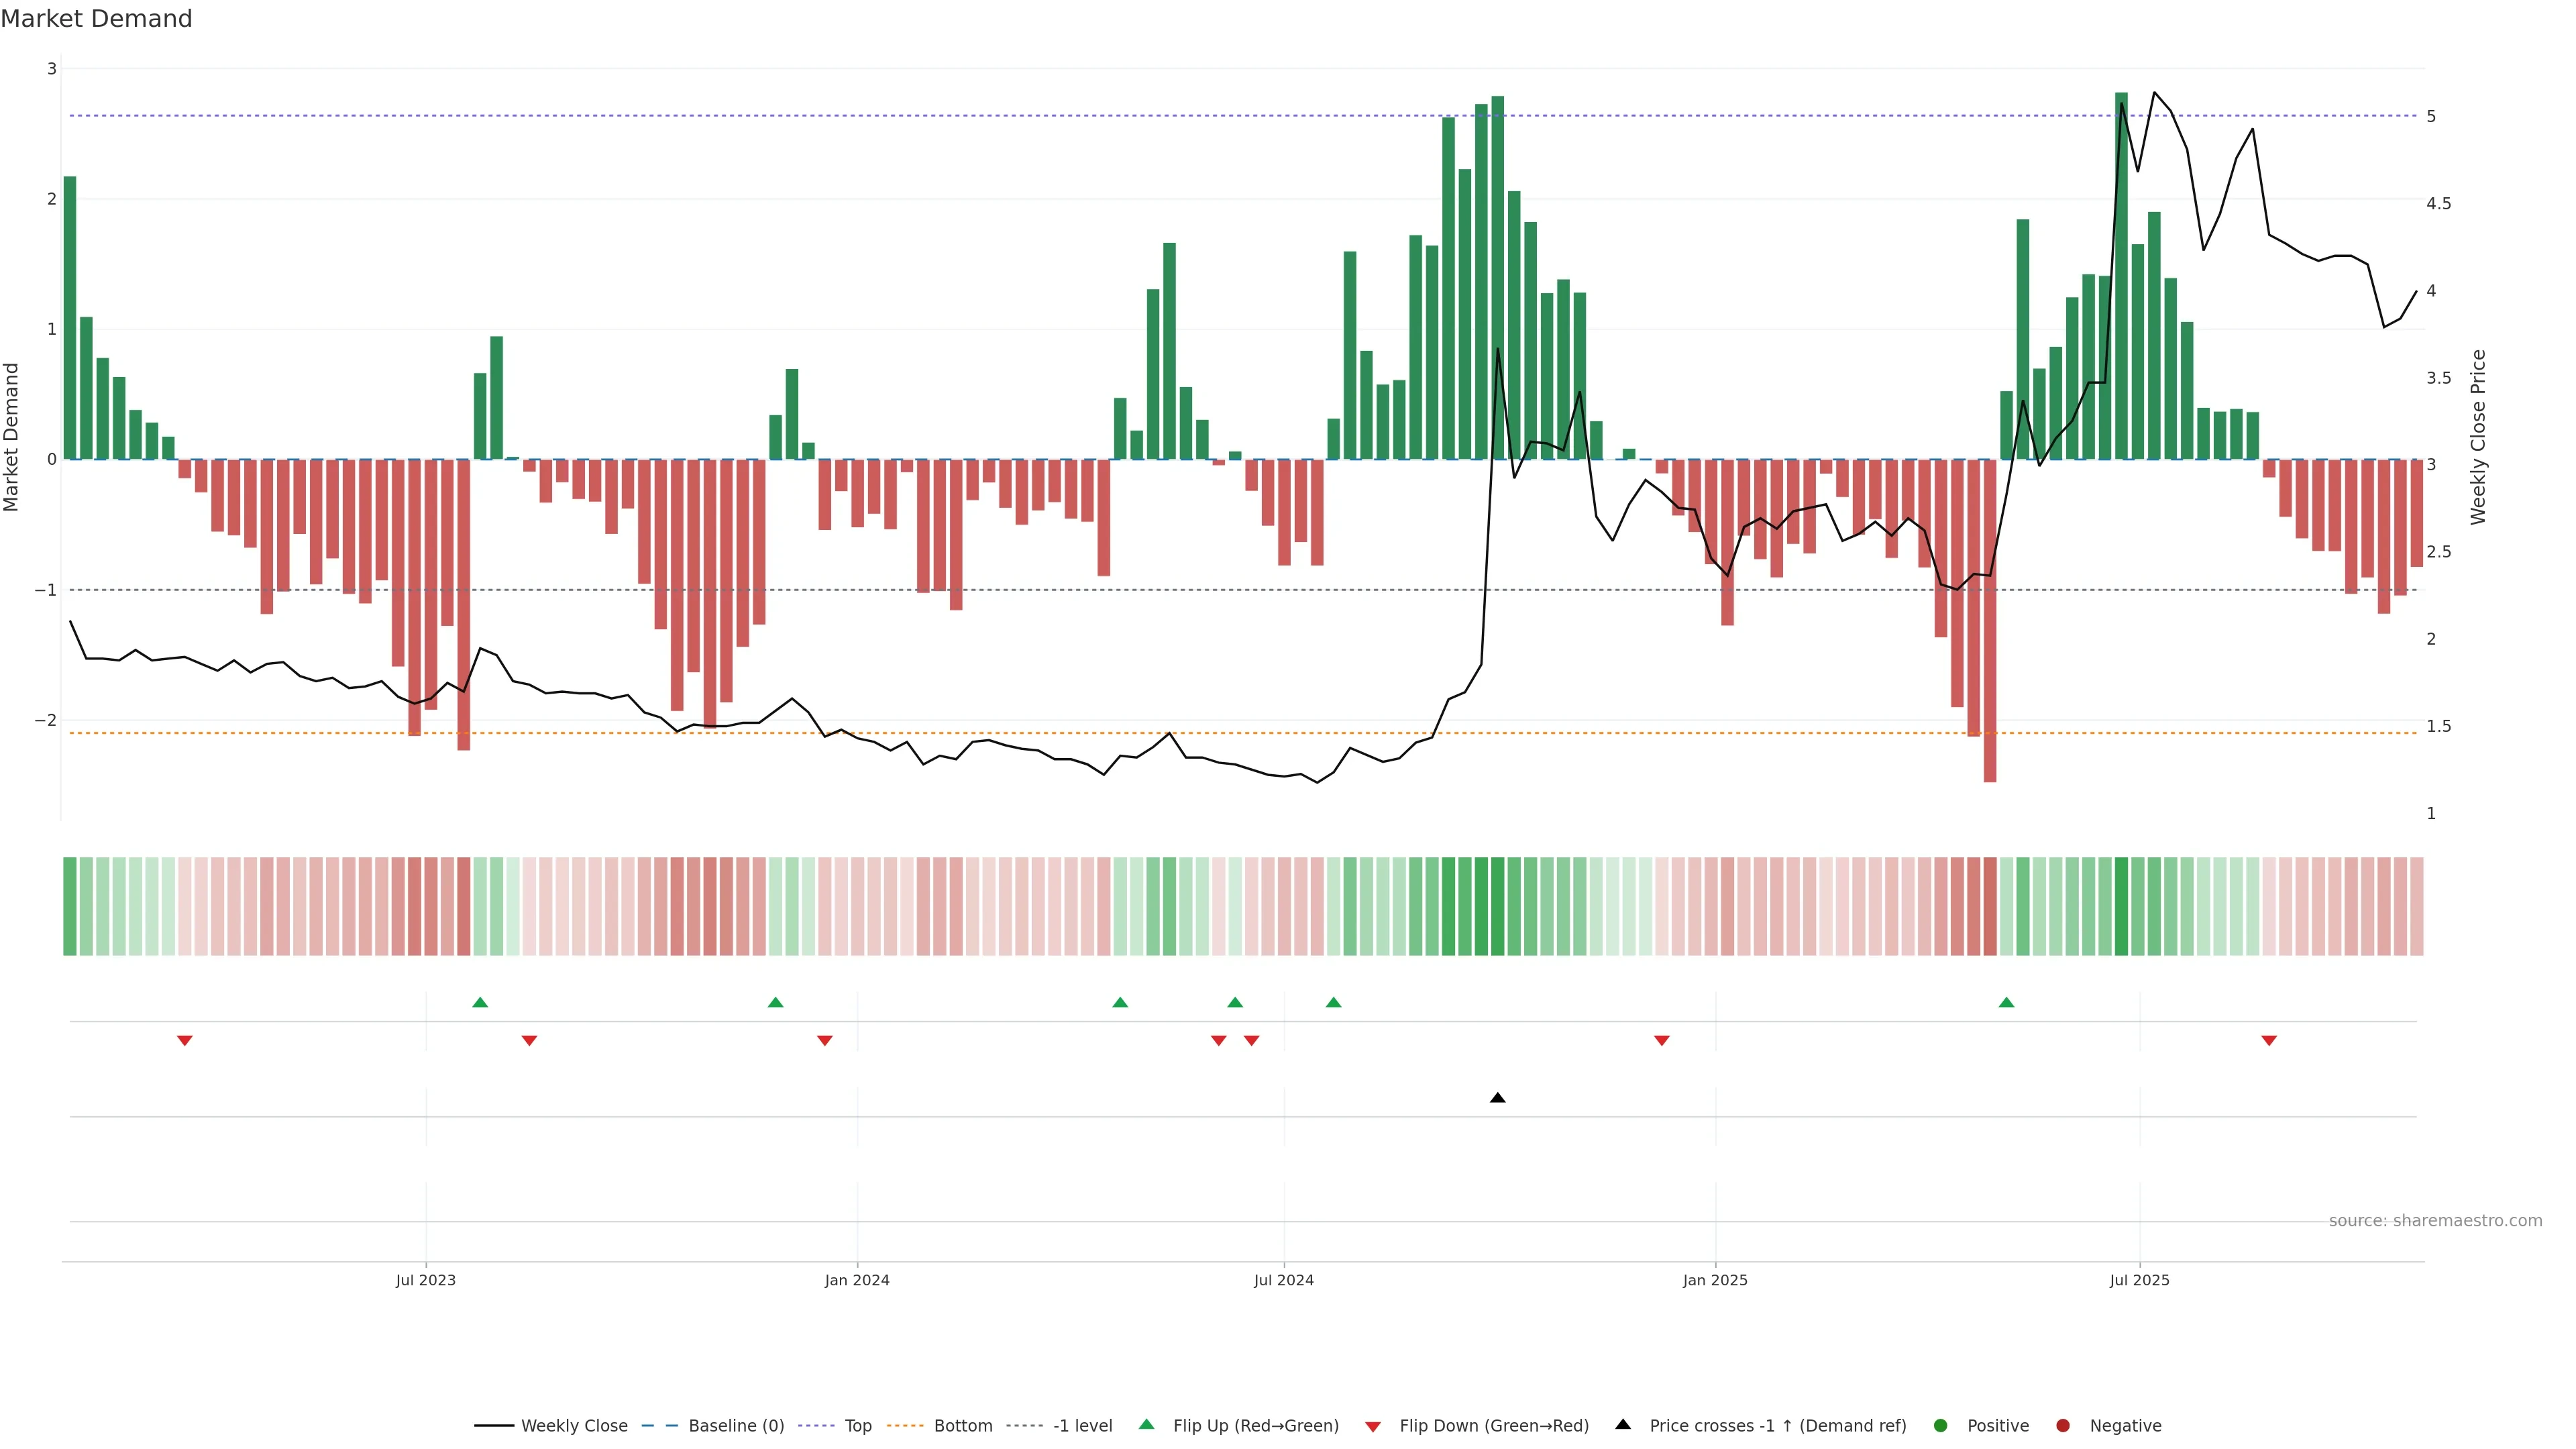
Task: Click the last green flip-up triangle marker
Action: point(2006,1002)
